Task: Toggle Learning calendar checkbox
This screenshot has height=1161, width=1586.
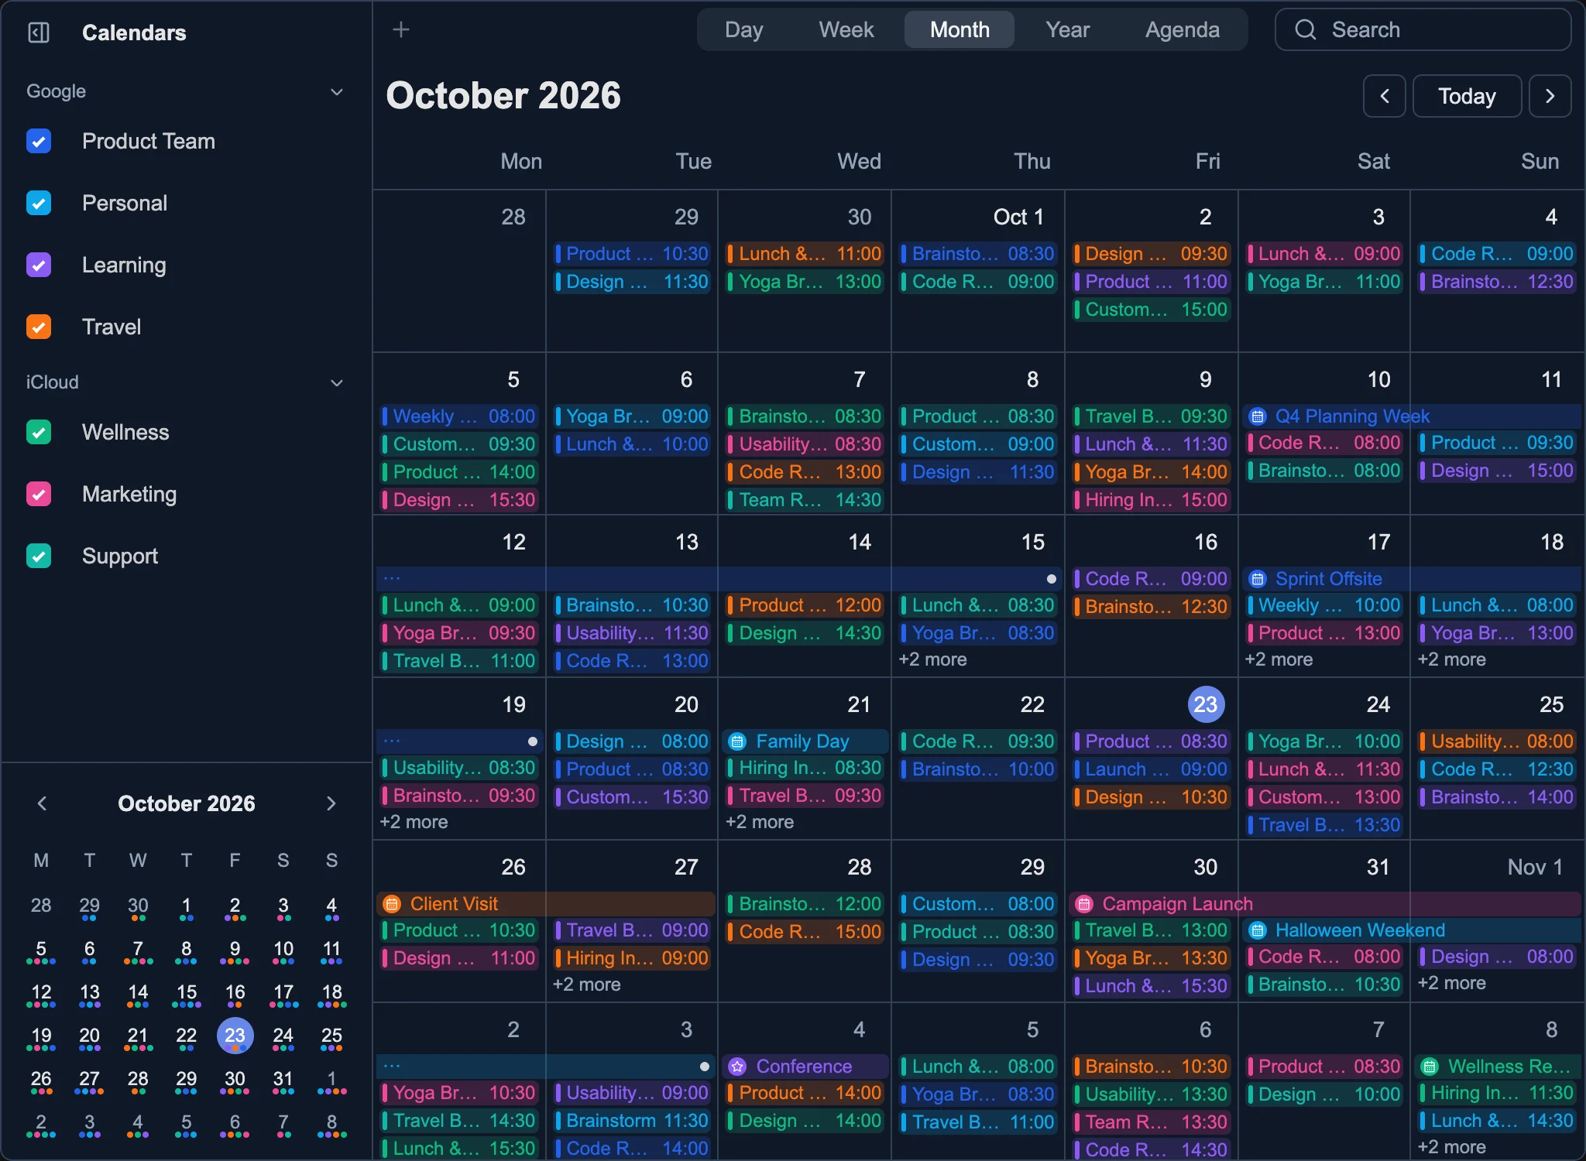Action: [39, 265]
